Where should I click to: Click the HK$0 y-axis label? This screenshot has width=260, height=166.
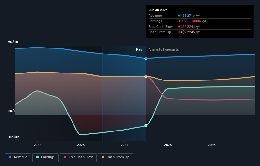pos(12,111)
